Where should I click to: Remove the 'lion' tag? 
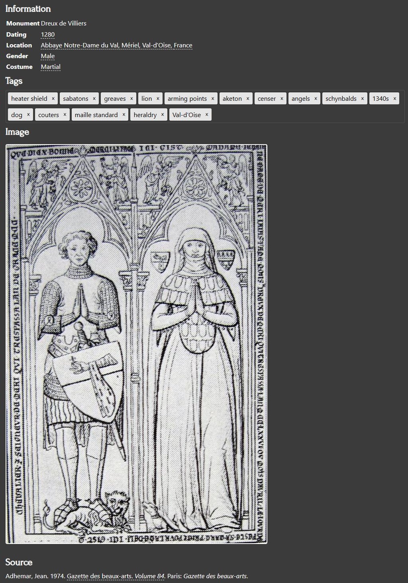[x=158, y=99]
